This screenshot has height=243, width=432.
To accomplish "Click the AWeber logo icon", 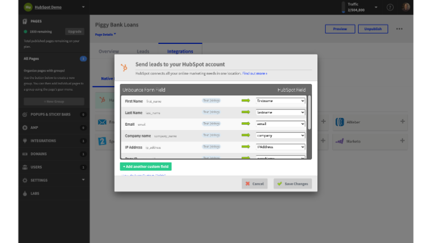I will point(339,122).
